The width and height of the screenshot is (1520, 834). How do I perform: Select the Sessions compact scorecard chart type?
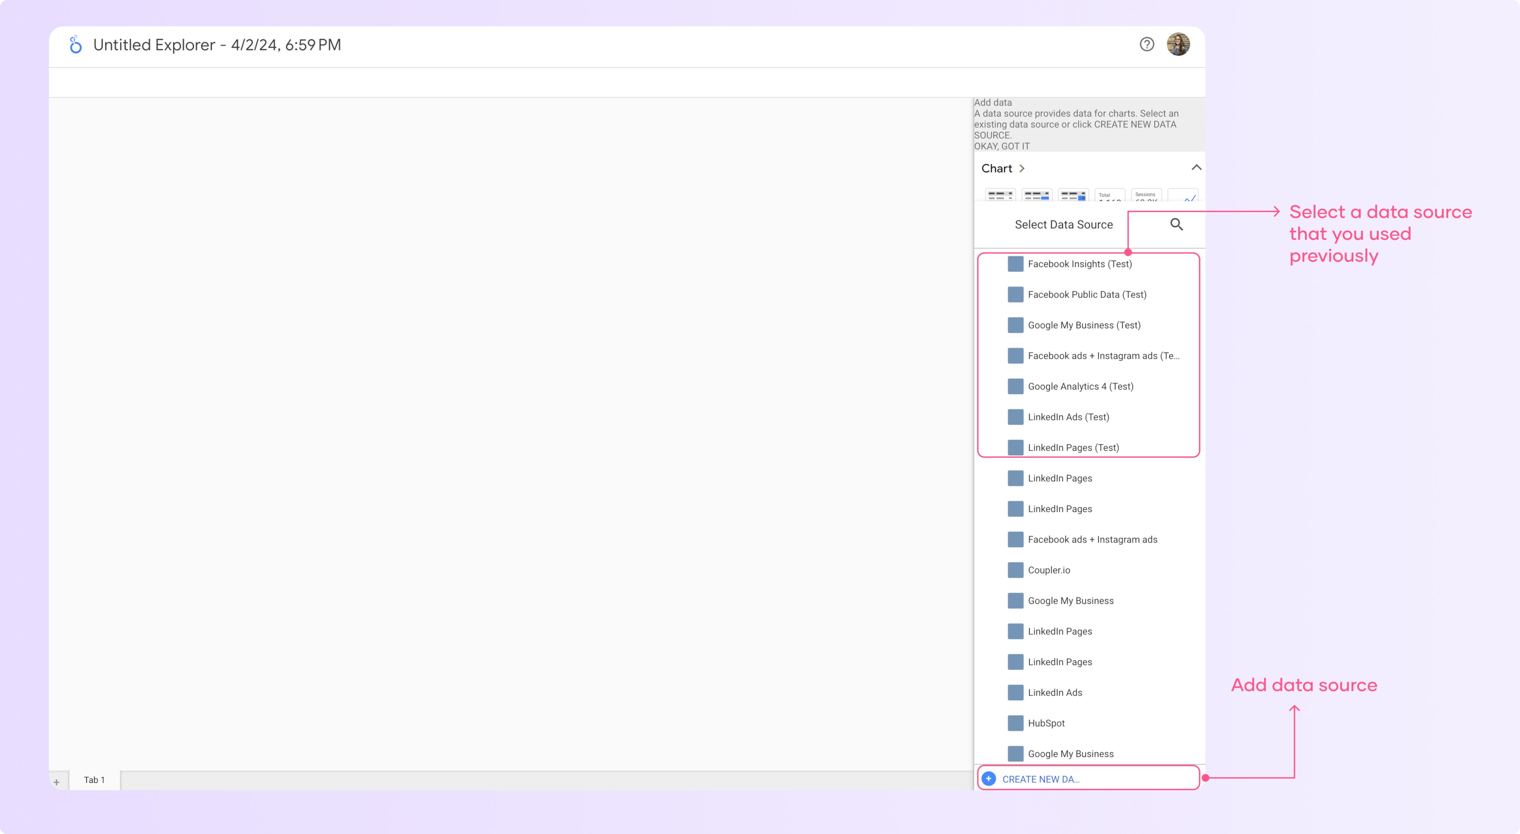click(x=1146, y=195)
